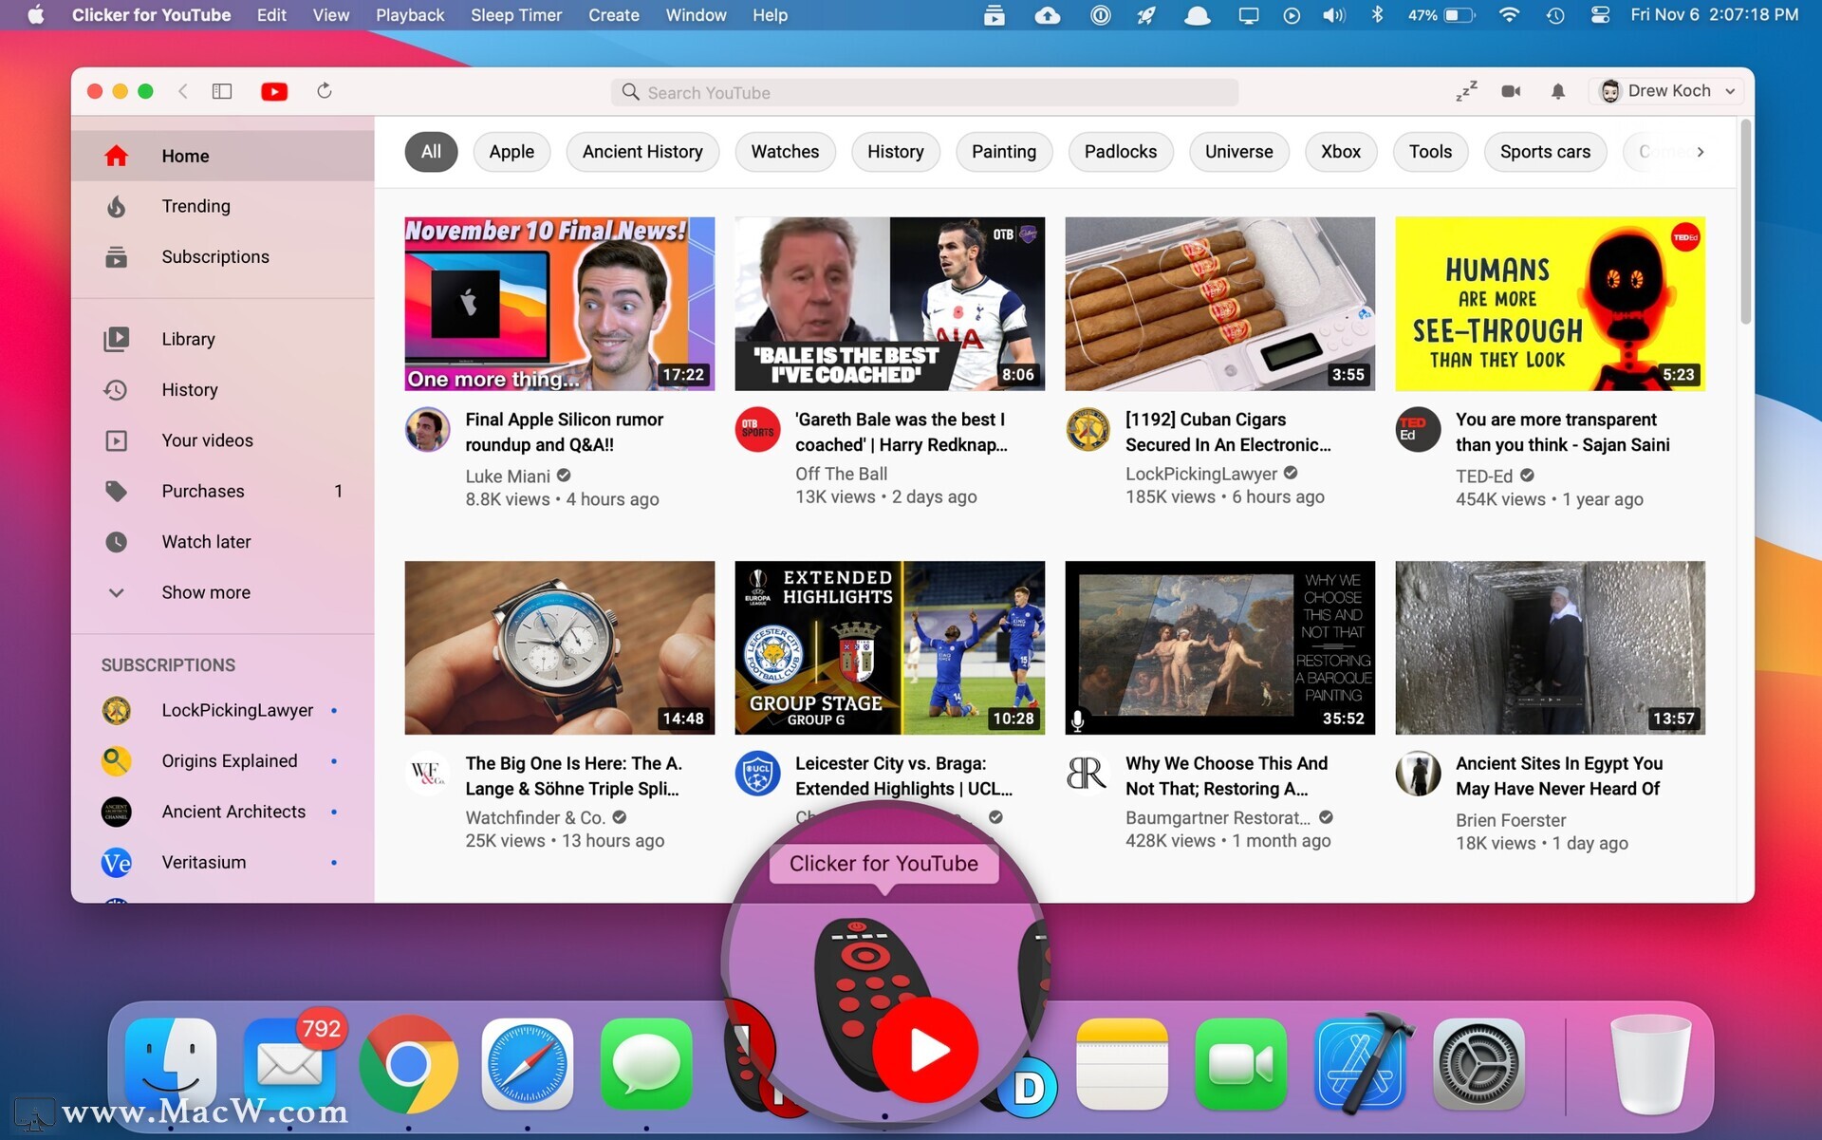Expand Show more sidebar section
Screen dimensions: 1822x1140
coord(203,591)
